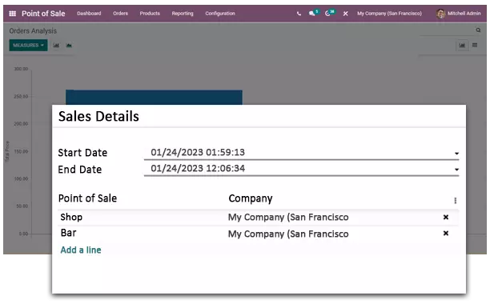The width and height of the screenshot is (490, 304).
Task: Open the chat messages icon
Action: pos(313,13)
